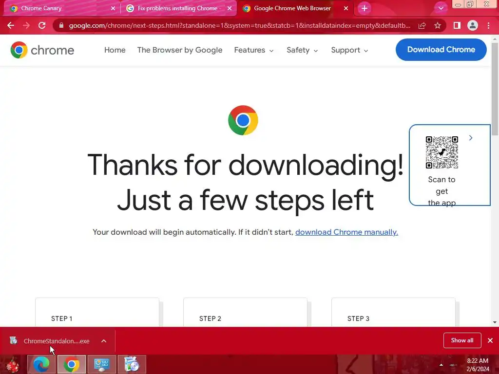Click the Scan to get the app text
This screenshot has height=374, width=499.
click(x=441, y=191)
